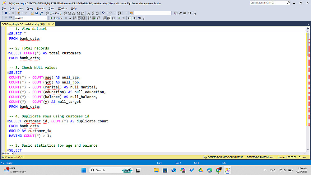Click the Database Engine Query icon
Image resolution: width=311 pixels, height=175 pixels.
(x=65, y=13)
